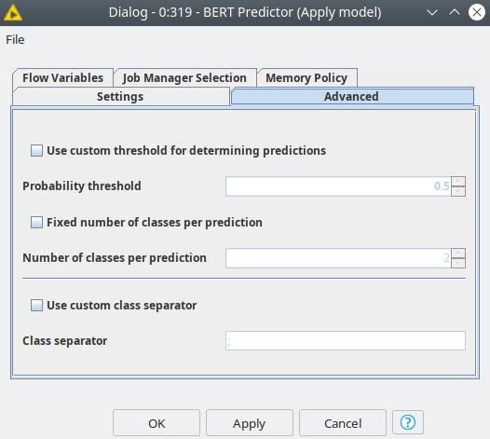
Task: Open the Flow Variables tab
Action: [x=62, y=78]
